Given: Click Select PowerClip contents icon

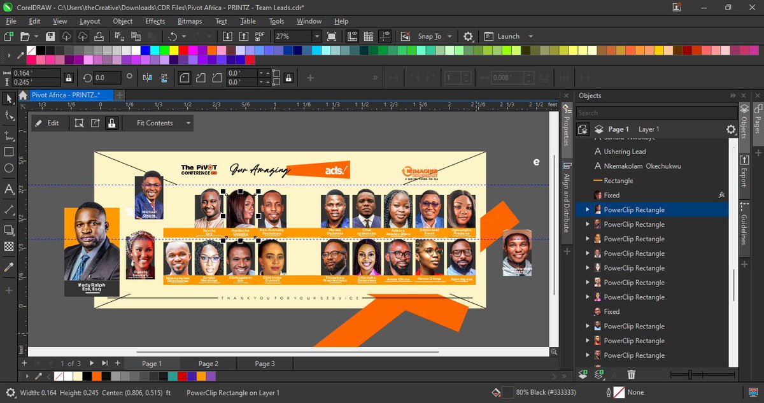Looking at the screenshot, I should [x=79, y=123].
